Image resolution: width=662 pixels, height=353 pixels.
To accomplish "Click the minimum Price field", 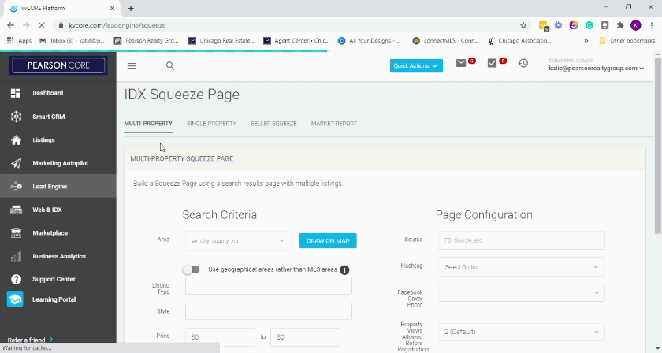I will click(220, 337).
